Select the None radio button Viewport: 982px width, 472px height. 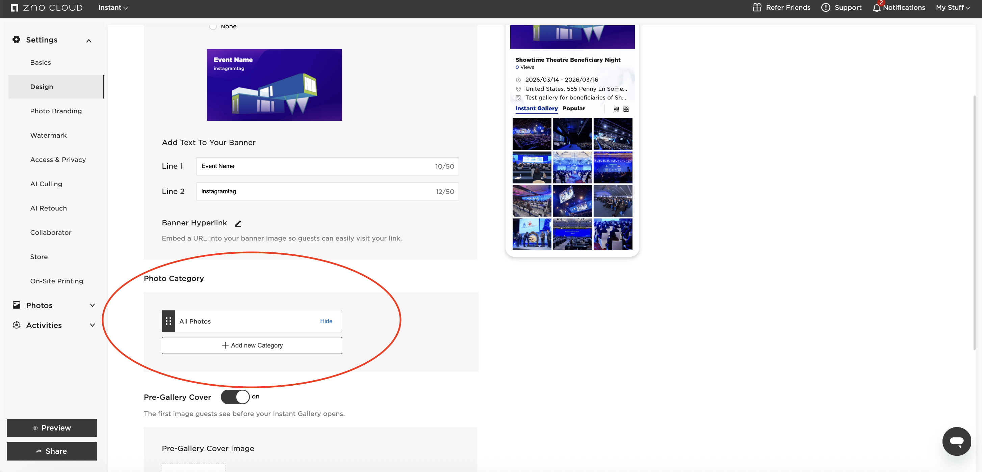tap(213, 26)
